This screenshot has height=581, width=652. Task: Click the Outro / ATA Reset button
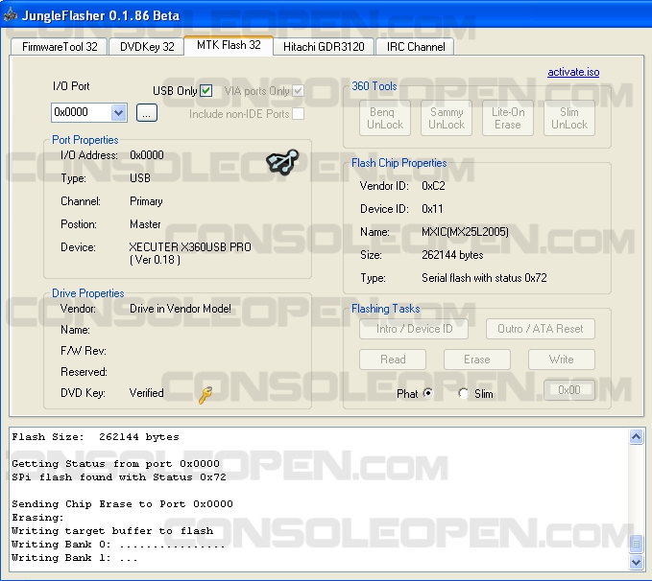541,329
